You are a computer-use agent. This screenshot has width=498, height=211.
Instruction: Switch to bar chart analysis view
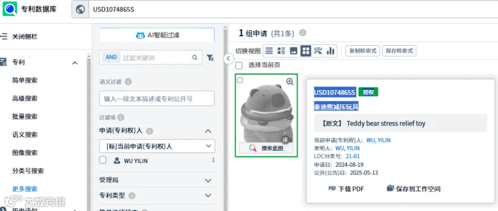click(331, 51)
